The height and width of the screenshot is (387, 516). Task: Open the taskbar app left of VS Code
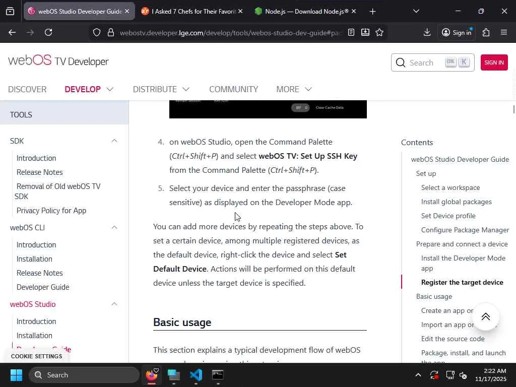pos(174,375)
